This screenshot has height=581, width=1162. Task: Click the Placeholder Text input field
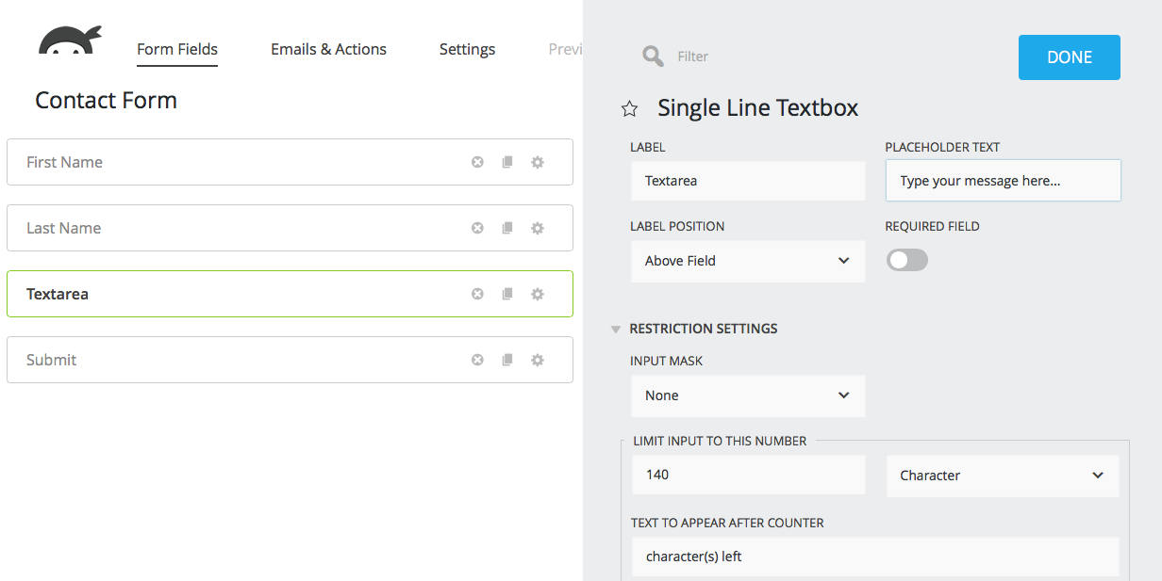tap(1003, 181)
